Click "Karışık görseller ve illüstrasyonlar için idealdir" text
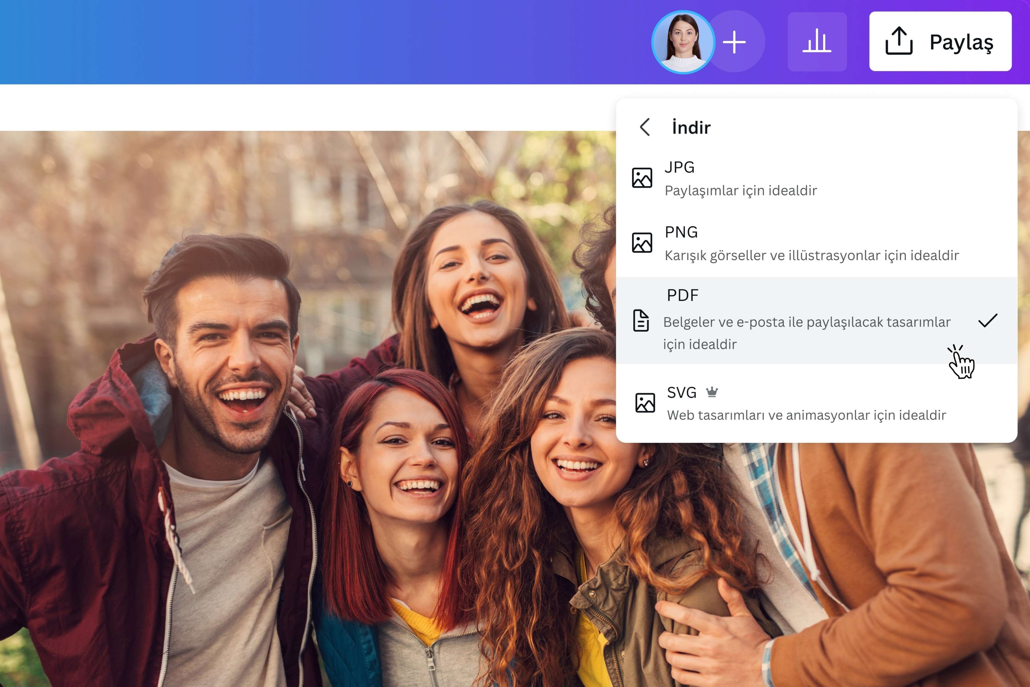Viewport: 1030px width, 687px height. 812,255
